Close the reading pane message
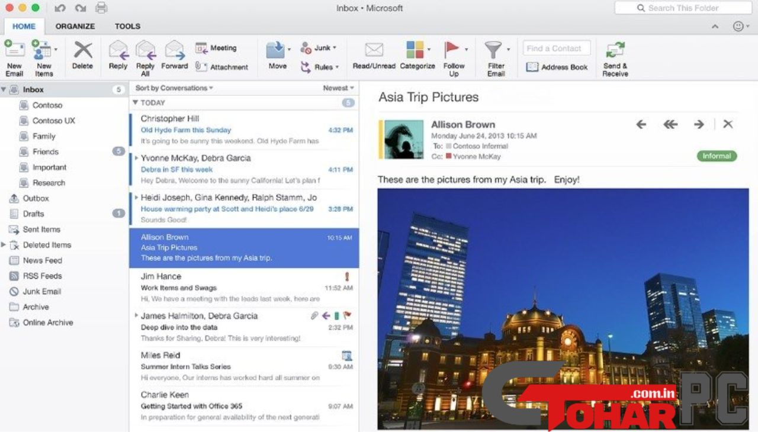This screenshot has width=758, height=432. tap(728, 124)
